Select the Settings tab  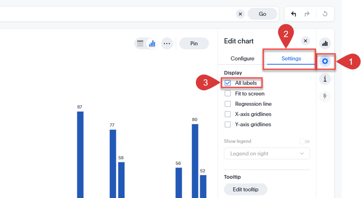pyautogui.click(x=291, y=59)
